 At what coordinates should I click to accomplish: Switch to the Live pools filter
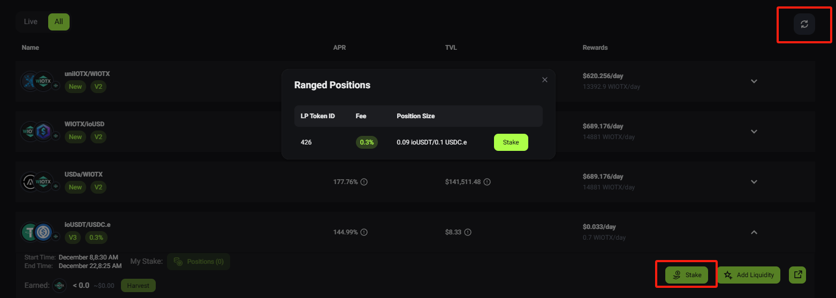pos(31,22)
